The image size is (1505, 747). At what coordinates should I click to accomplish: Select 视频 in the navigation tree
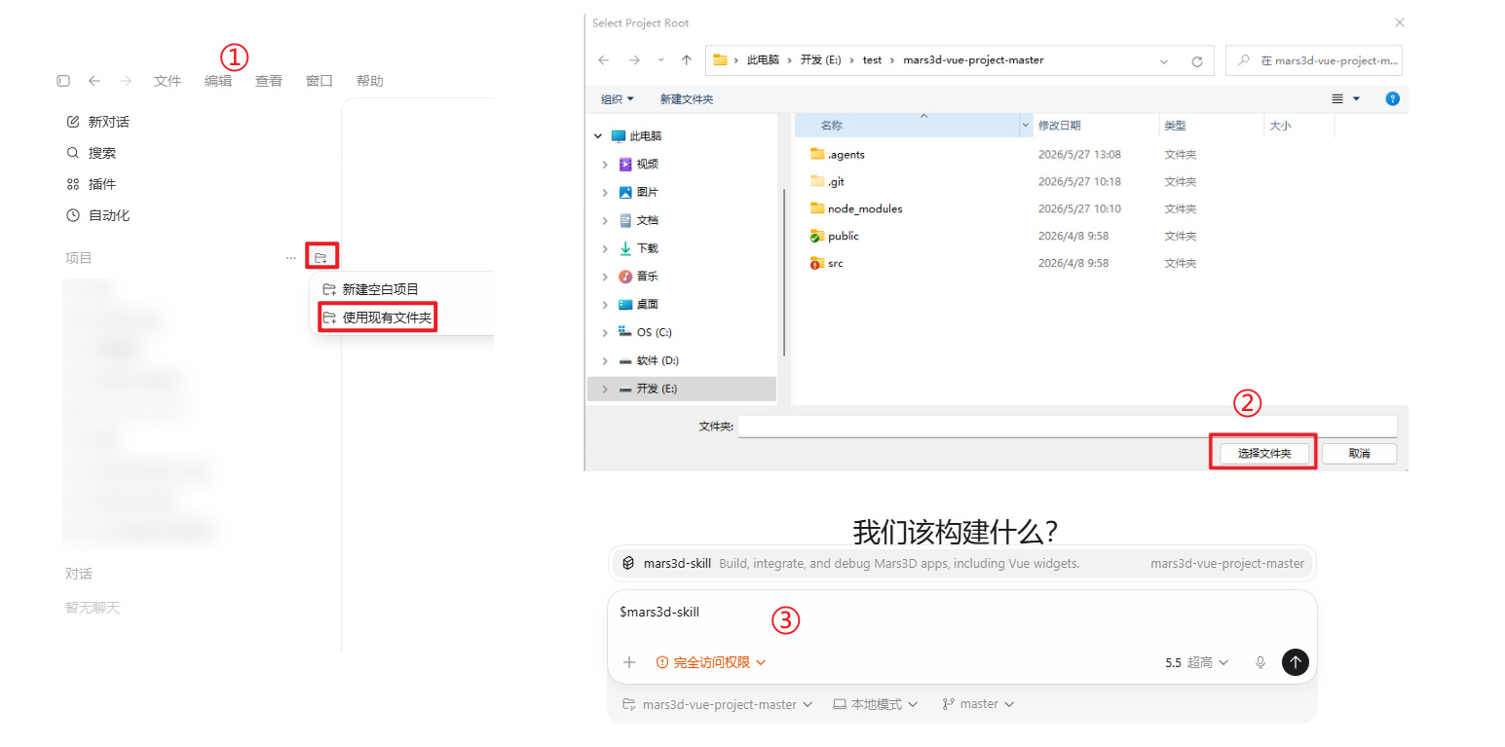click(x=648, y=164)
